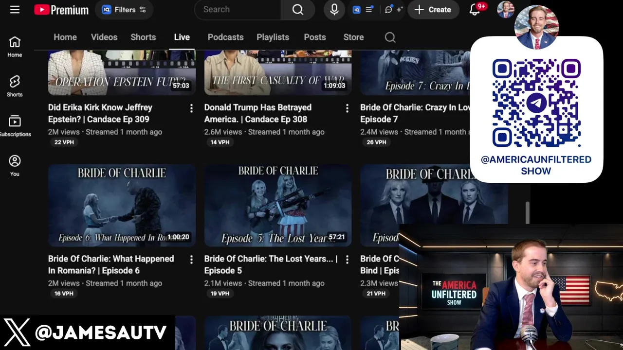The image size is (623, 350).
Task: Open 'Donald Trump Has Betrayed America' title
Action: pos(257,113)
